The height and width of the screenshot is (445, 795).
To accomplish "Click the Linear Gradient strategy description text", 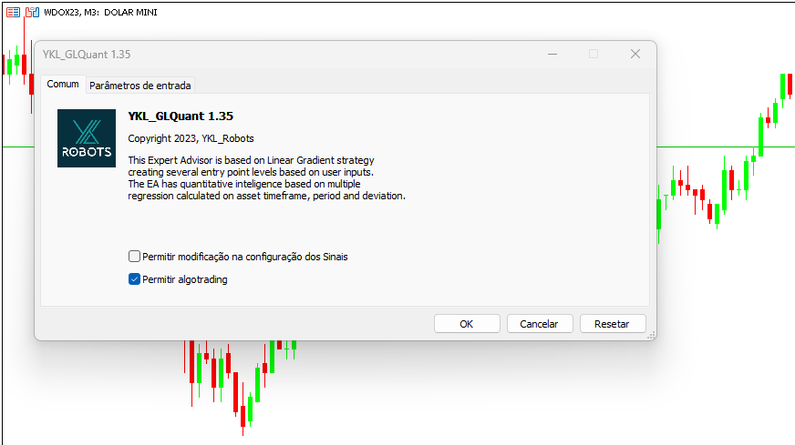I will 267,177.
